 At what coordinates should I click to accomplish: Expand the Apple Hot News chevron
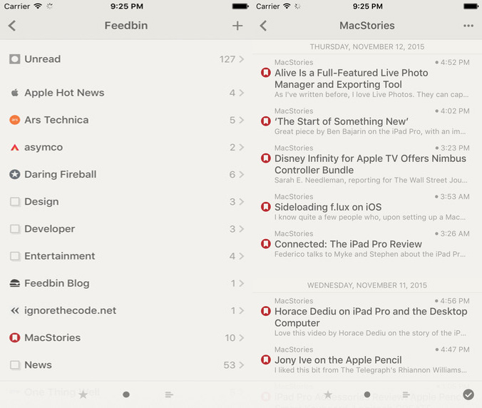(x=242, y=93)
